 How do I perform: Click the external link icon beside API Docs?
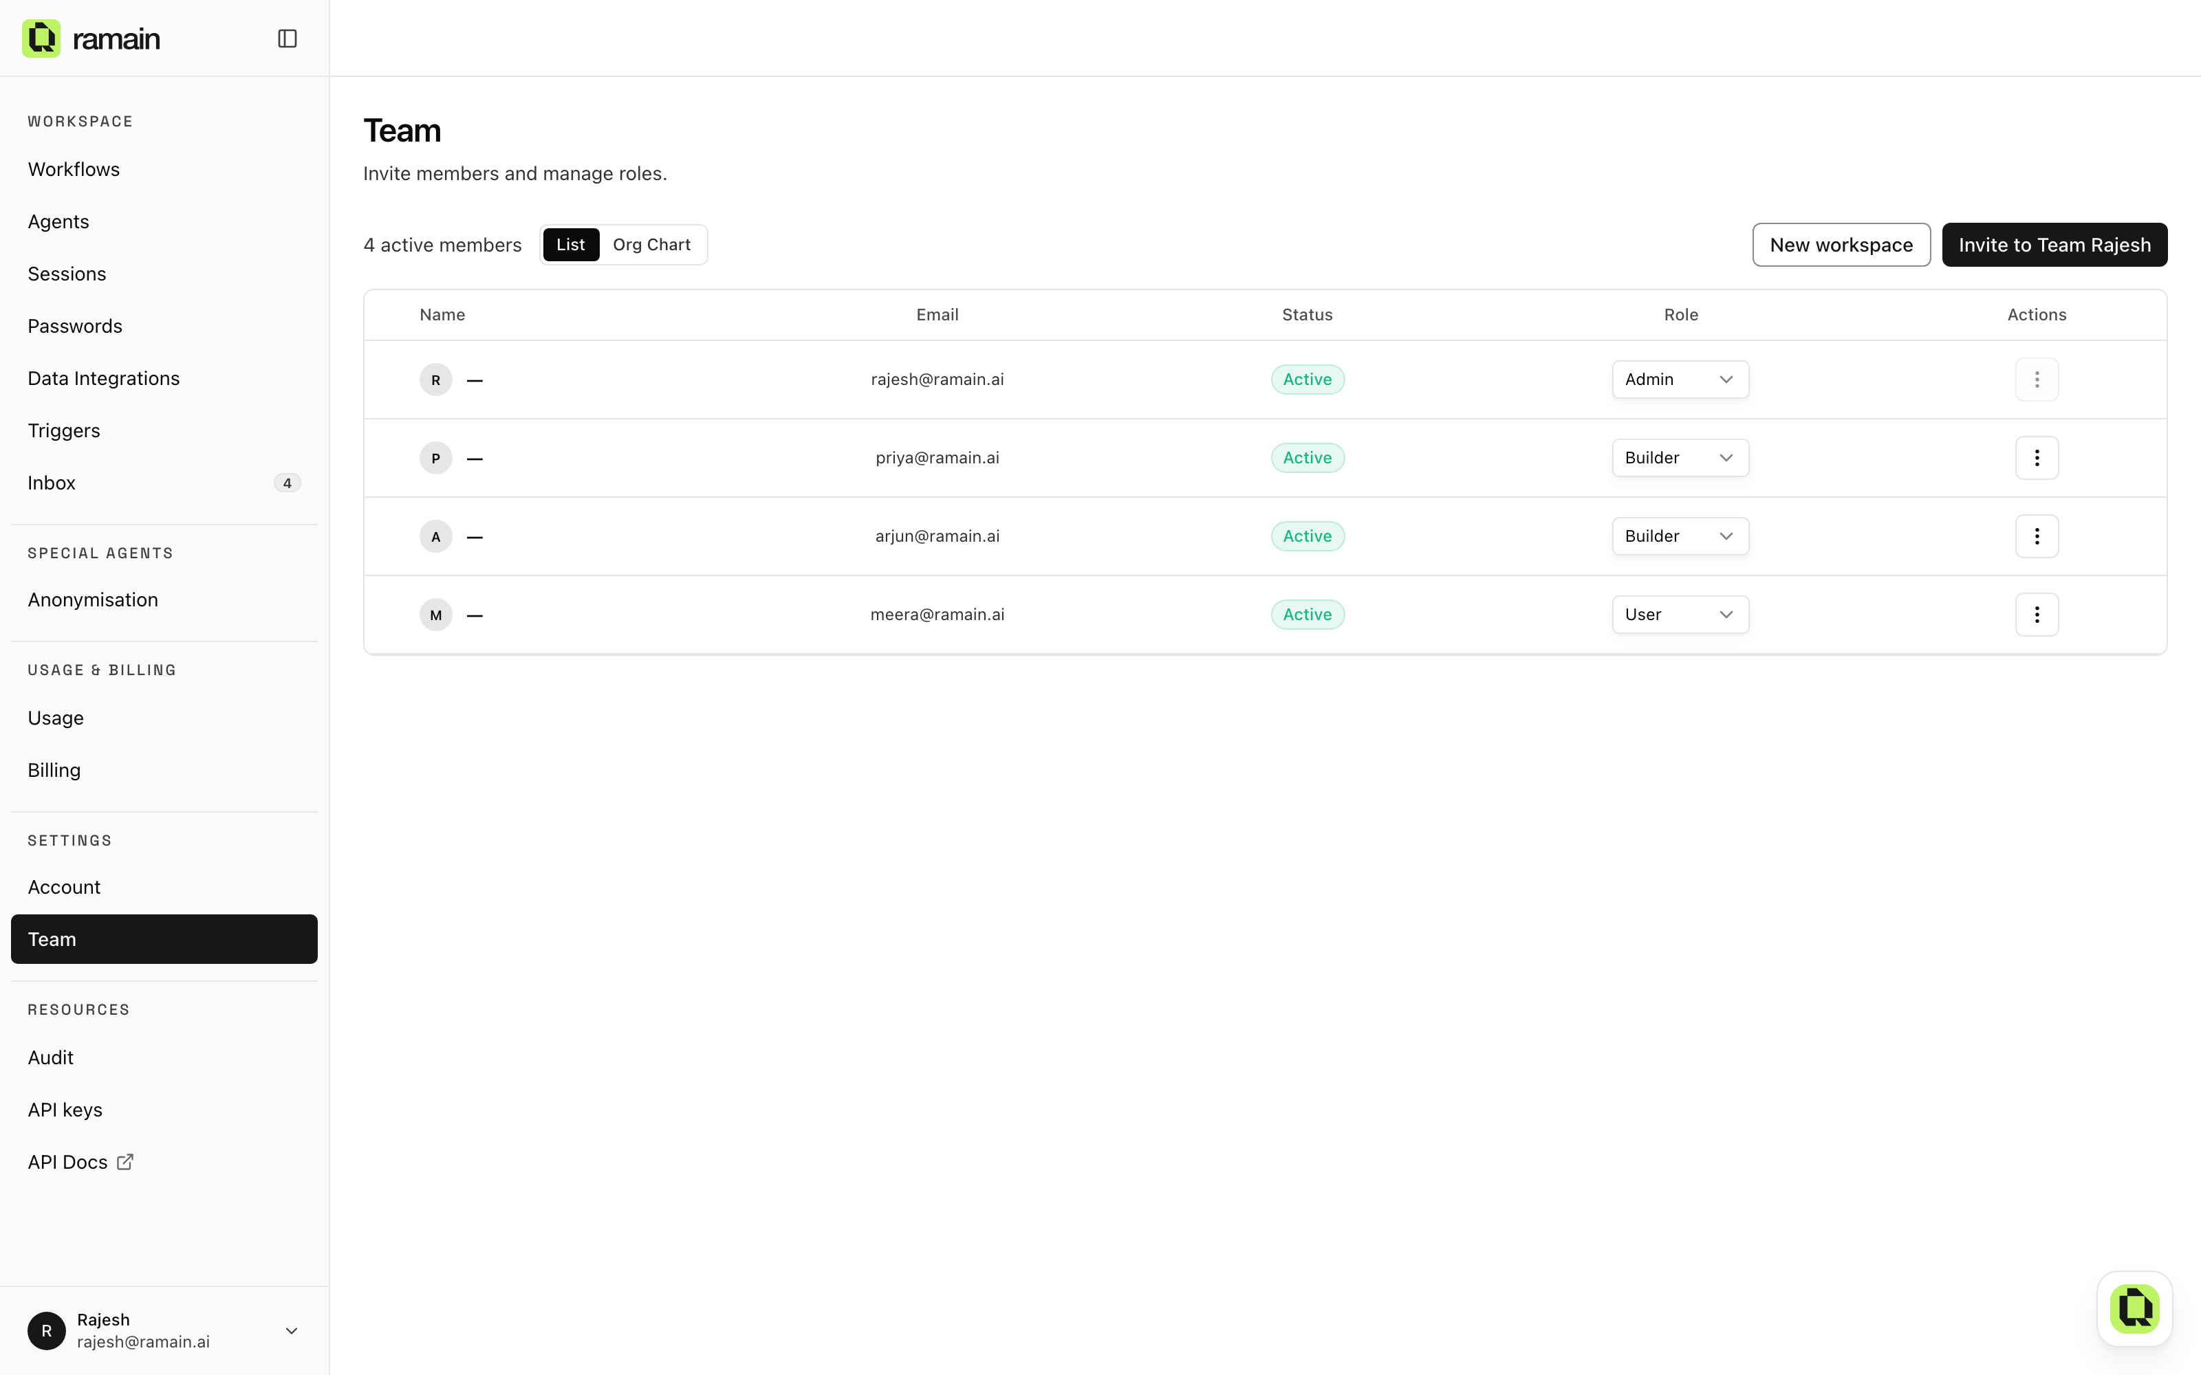[x=125, y=1161]
